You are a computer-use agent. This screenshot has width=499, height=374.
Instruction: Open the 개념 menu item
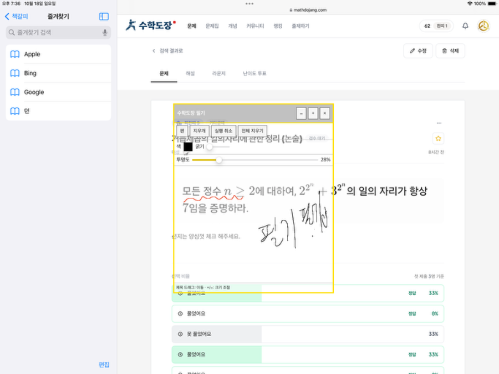pyautogui.click(x=233, y=26)
